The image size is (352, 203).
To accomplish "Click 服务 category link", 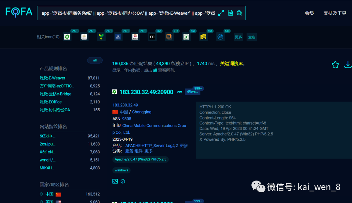I will click(129, 151).
